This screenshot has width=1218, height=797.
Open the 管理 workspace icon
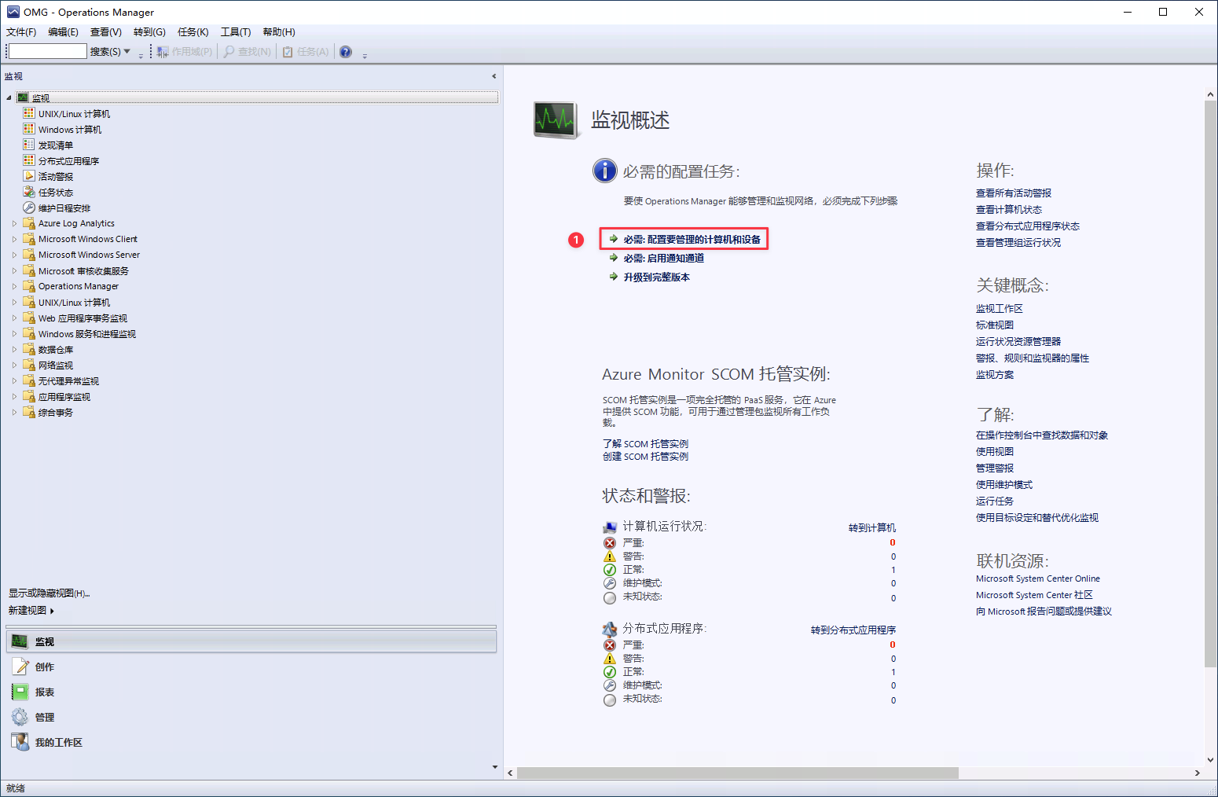pyautogui.click(x=21, y=717)
